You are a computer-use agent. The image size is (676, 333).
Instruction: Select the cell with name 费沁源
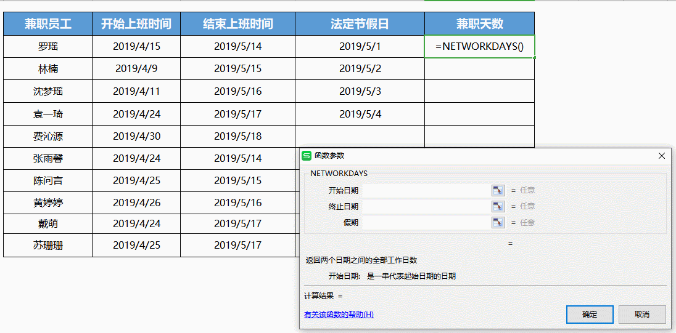point(48,137)
